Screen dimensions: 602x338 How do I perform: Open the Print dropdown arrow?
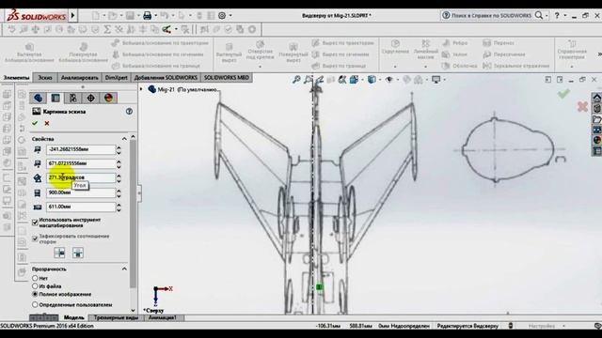[155, 16]
